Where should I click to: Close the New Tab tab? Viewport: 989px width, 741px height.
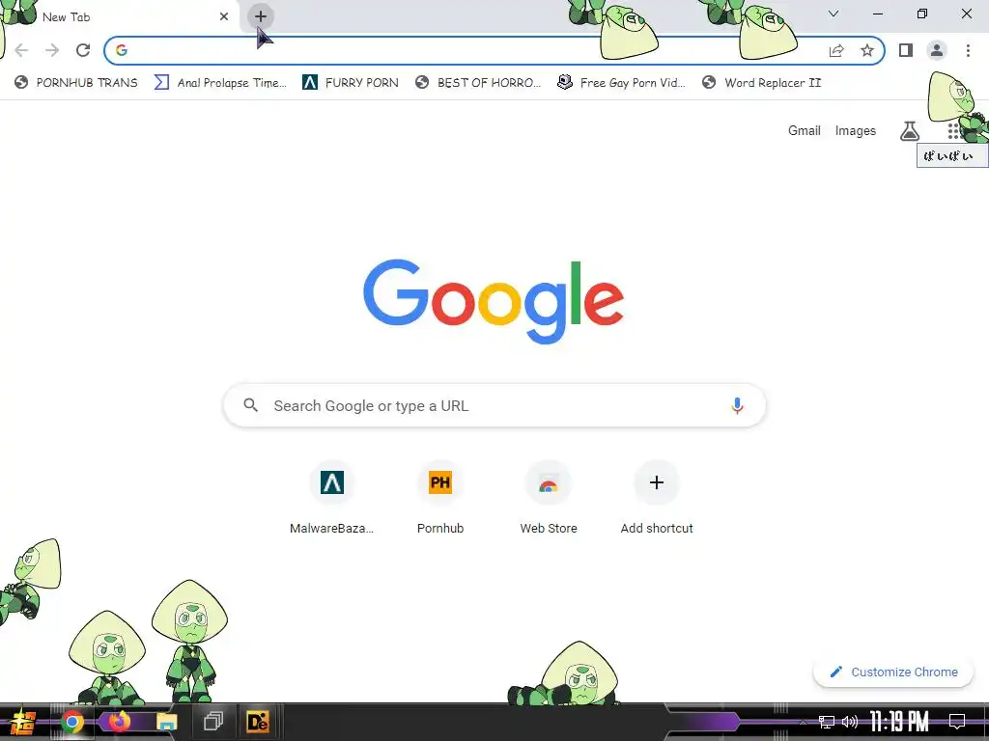click(x=224, y=17)
